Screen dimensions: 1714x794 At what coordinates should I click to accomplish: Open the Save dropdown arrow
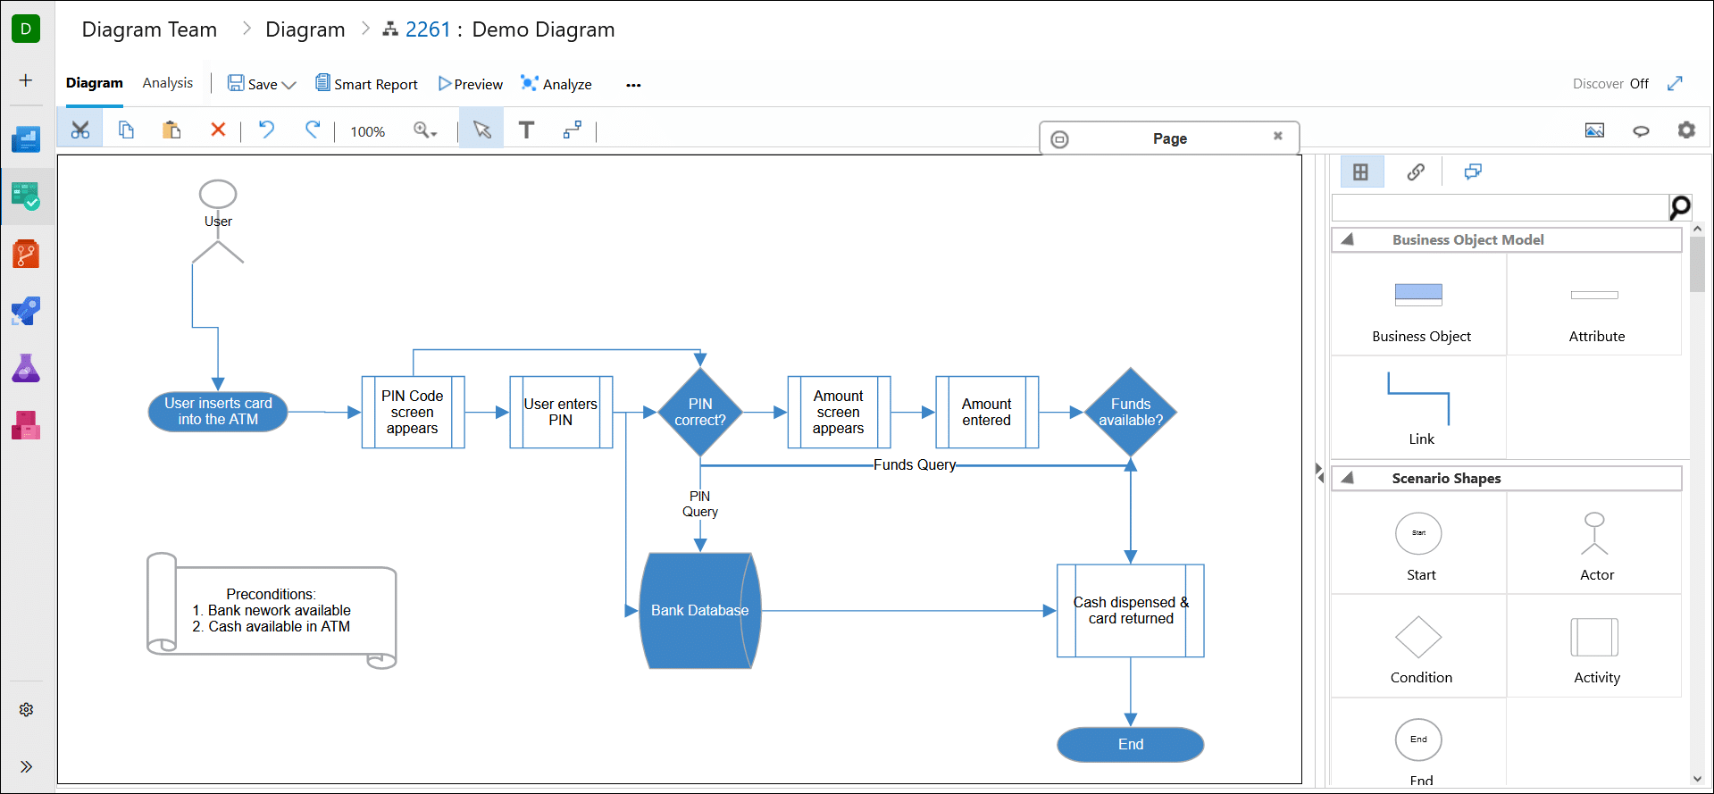click(x=288, y=85)
